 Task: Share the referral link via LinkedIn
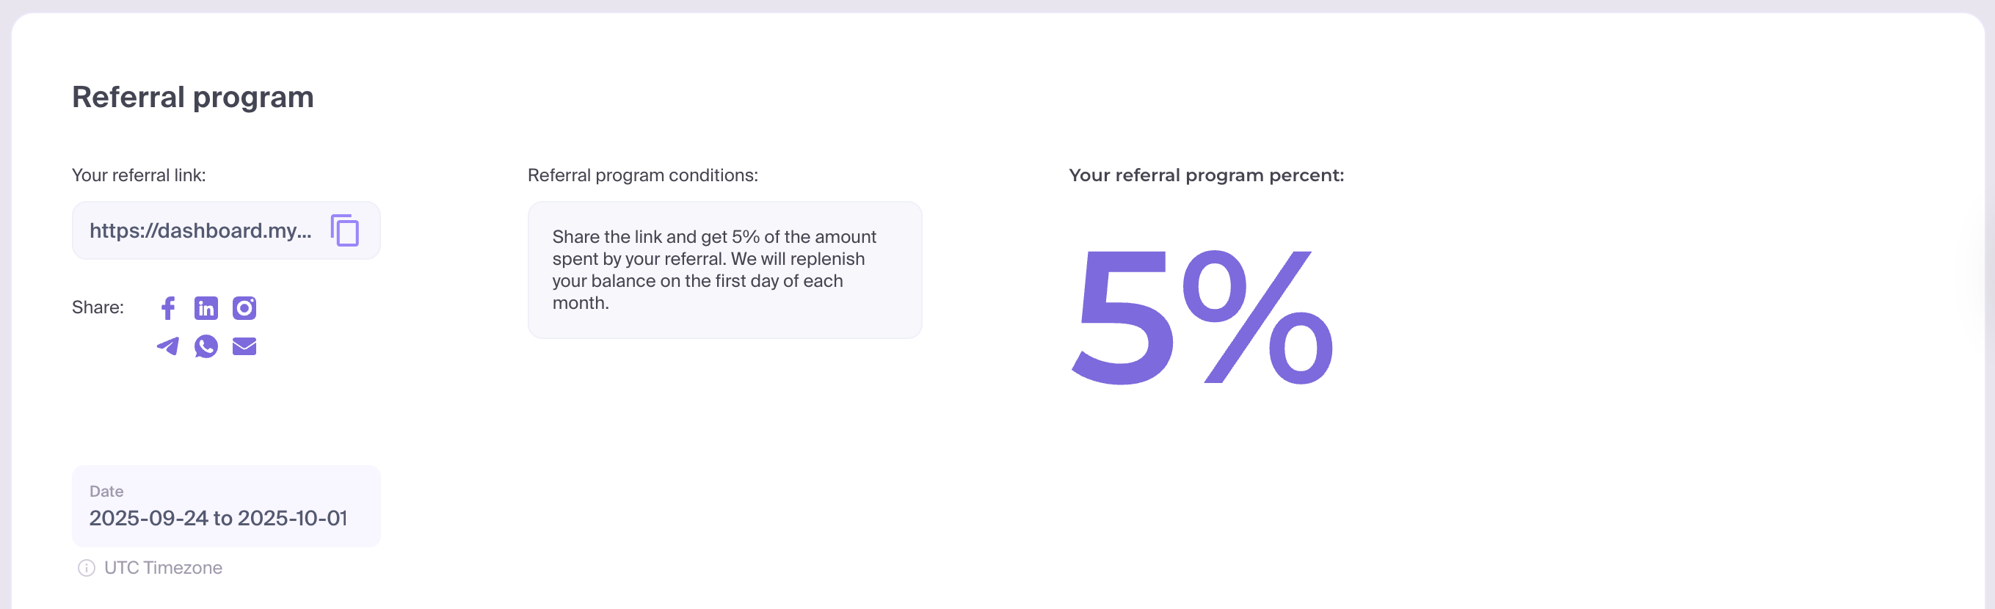(x=206, y=308)
